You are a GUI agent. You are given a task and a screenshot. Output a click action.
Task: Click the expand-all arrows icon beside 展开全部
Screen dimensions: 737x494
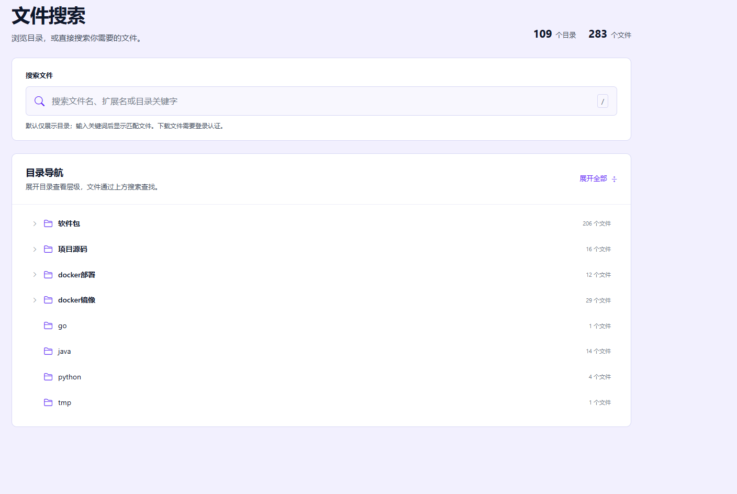(615, 179)
